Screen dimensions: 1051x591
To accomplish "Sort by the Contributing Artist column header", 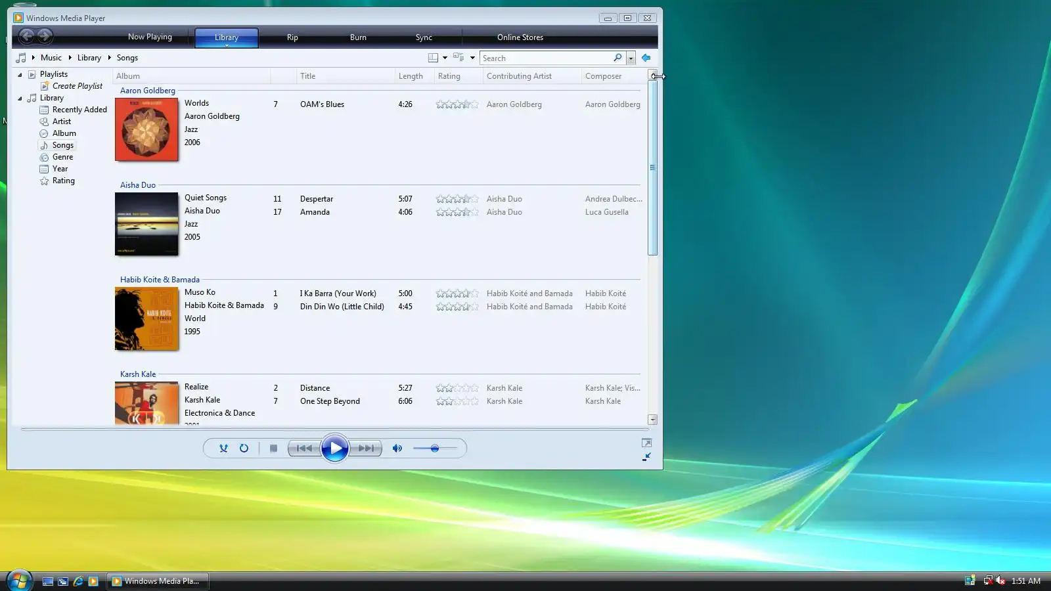I will 532,76.
